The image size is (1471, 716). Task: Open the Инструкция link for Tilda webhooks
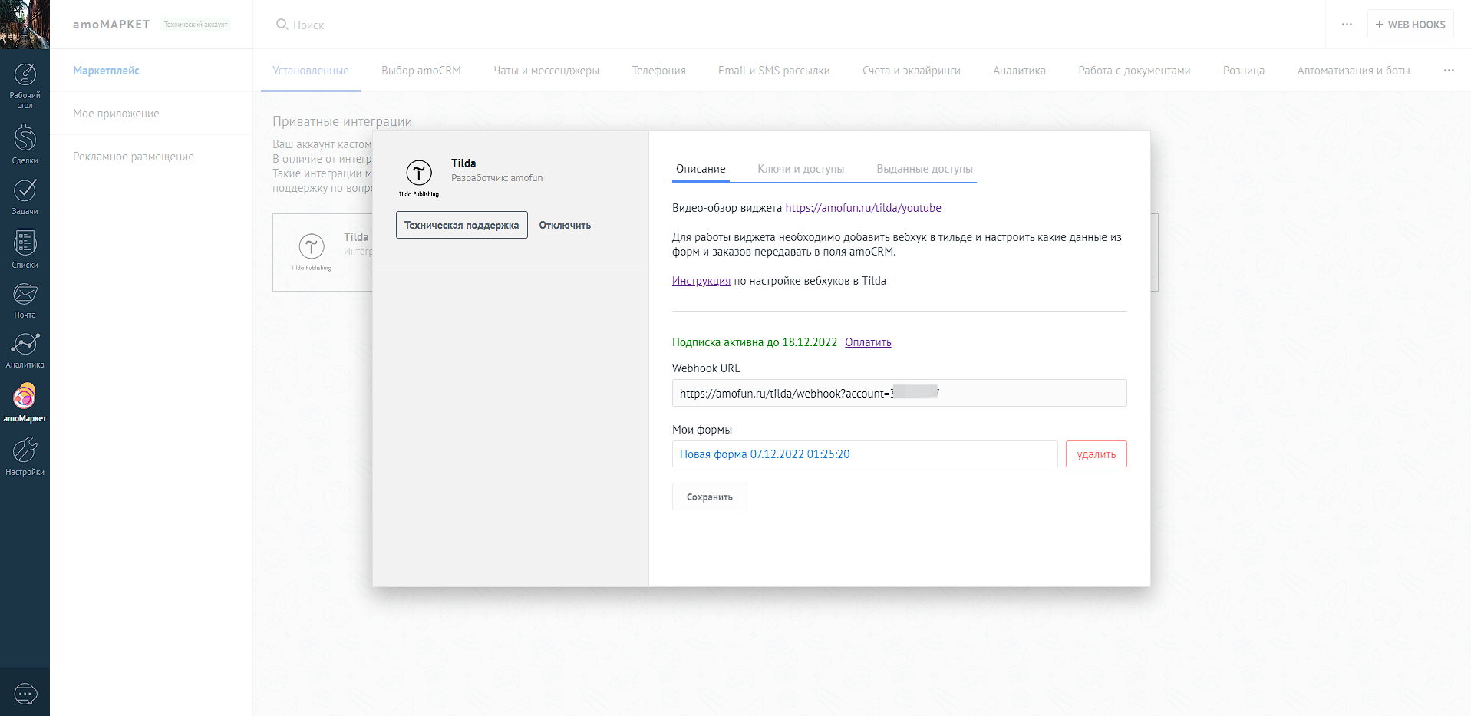pos(701,281)
